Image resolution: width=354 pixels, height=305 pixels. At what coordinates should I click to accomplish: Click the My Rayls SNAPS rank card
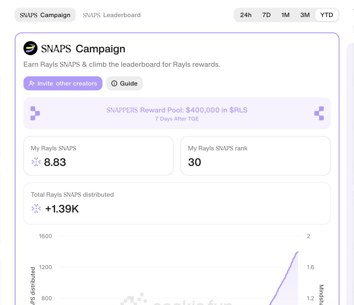[x=255, y=156]
